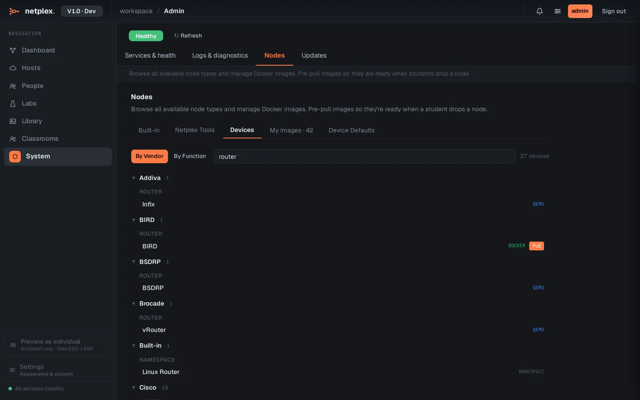Click the admin user badge
The width and height of the screenshot is (640, 400).
(580, 11)
